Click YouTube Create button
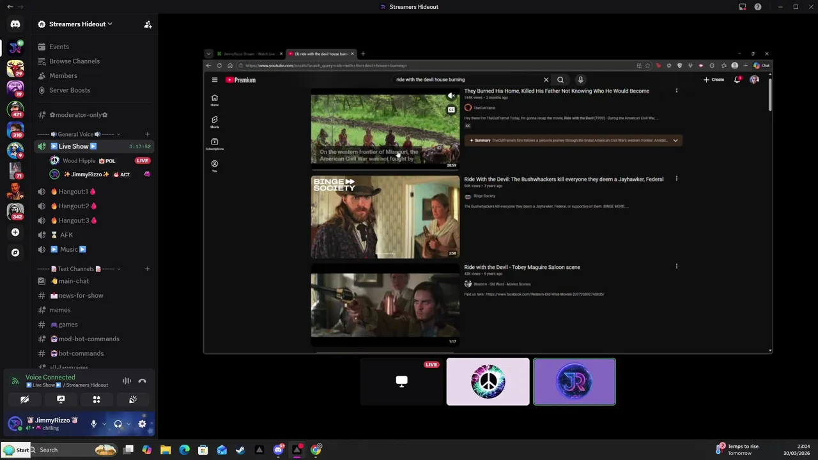Image resolution: width=818 pixels, height=460 pixels. coord(714,80)
